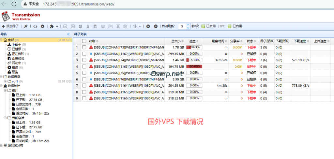334x159 pixels.
Task: Tick the checkbox for CONAN 1164 row
Action: click(x=84, y=86)
